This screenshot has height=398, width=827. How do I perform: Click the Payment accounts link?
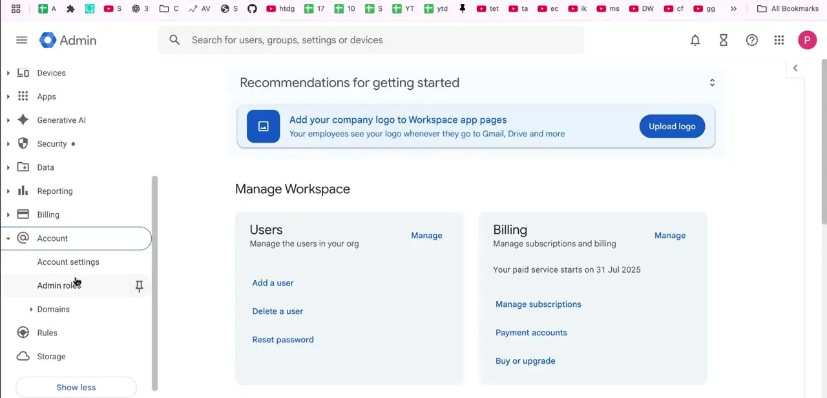point(531,333)
